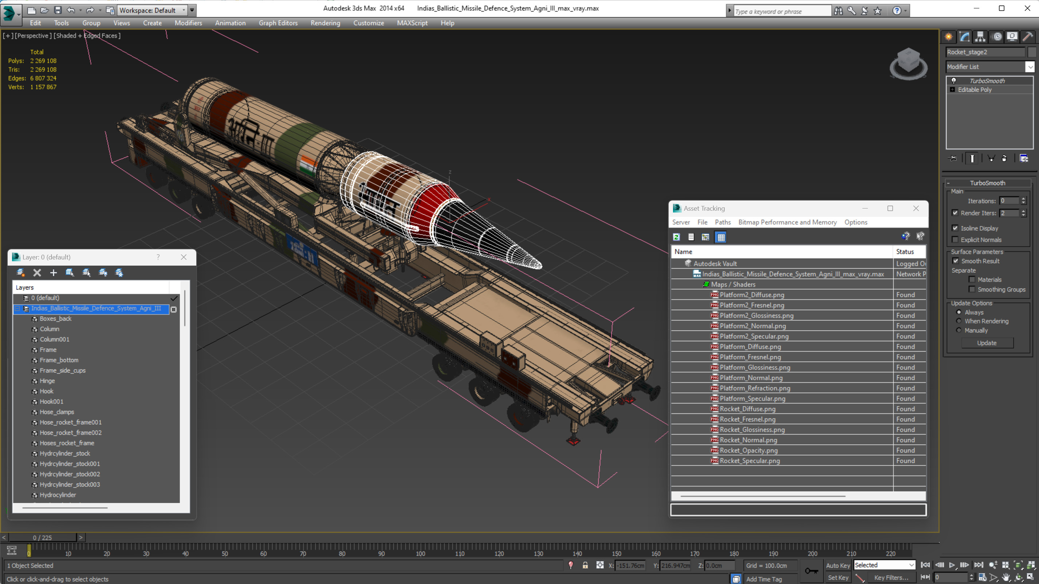Image resolution: width=1039 pixels, height=584 pixels.
Task: Toggle Smooth Result checkbox
Action: [x=956, y=261]
